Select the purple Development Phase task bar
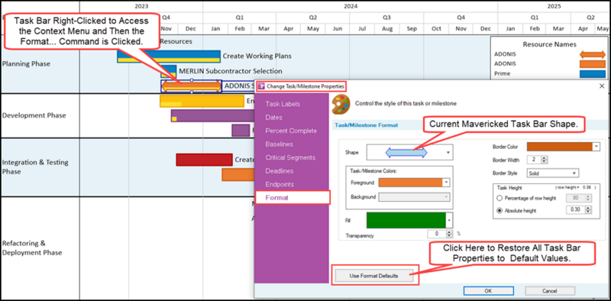611x301 pixels. click(x=212, y=116)
